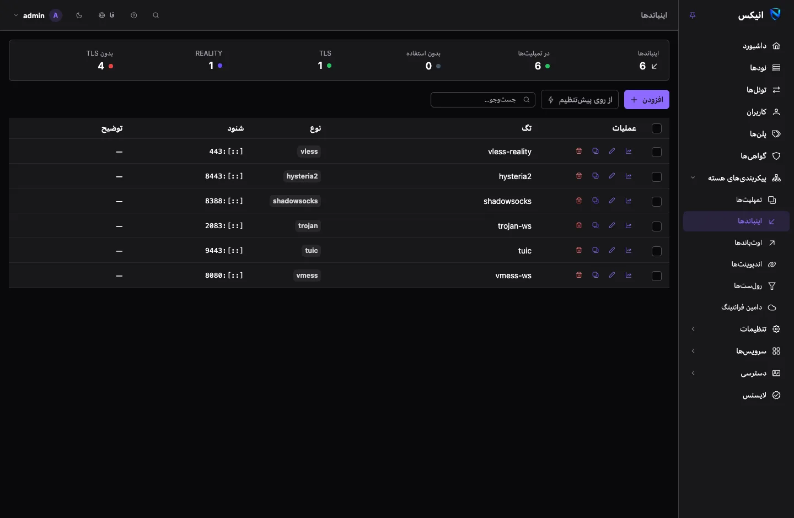Click the انیکس shield logo

(776, 14)
